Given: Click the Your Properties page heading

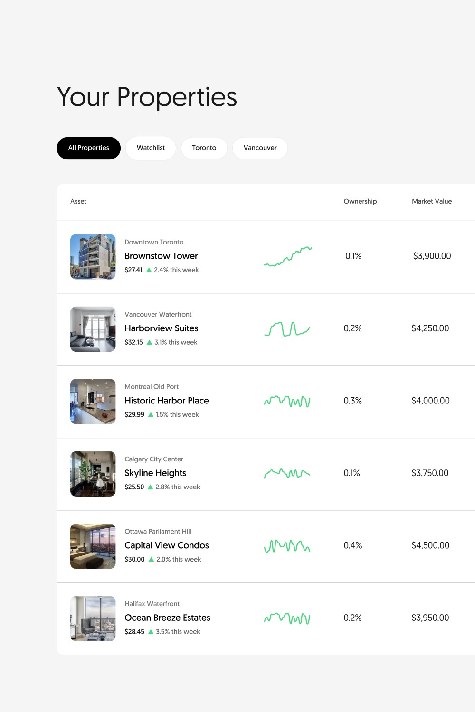Looking at the screenshot, I should (x=147, y=97).
